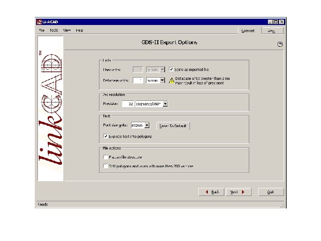Enable Split polygons with more than 200 vertices
Viewport: 321px width, 241px height.
pos(106,166)
